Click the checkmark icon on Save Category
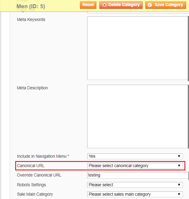Viewport: 189px width, 199px height. click(150, 5)
